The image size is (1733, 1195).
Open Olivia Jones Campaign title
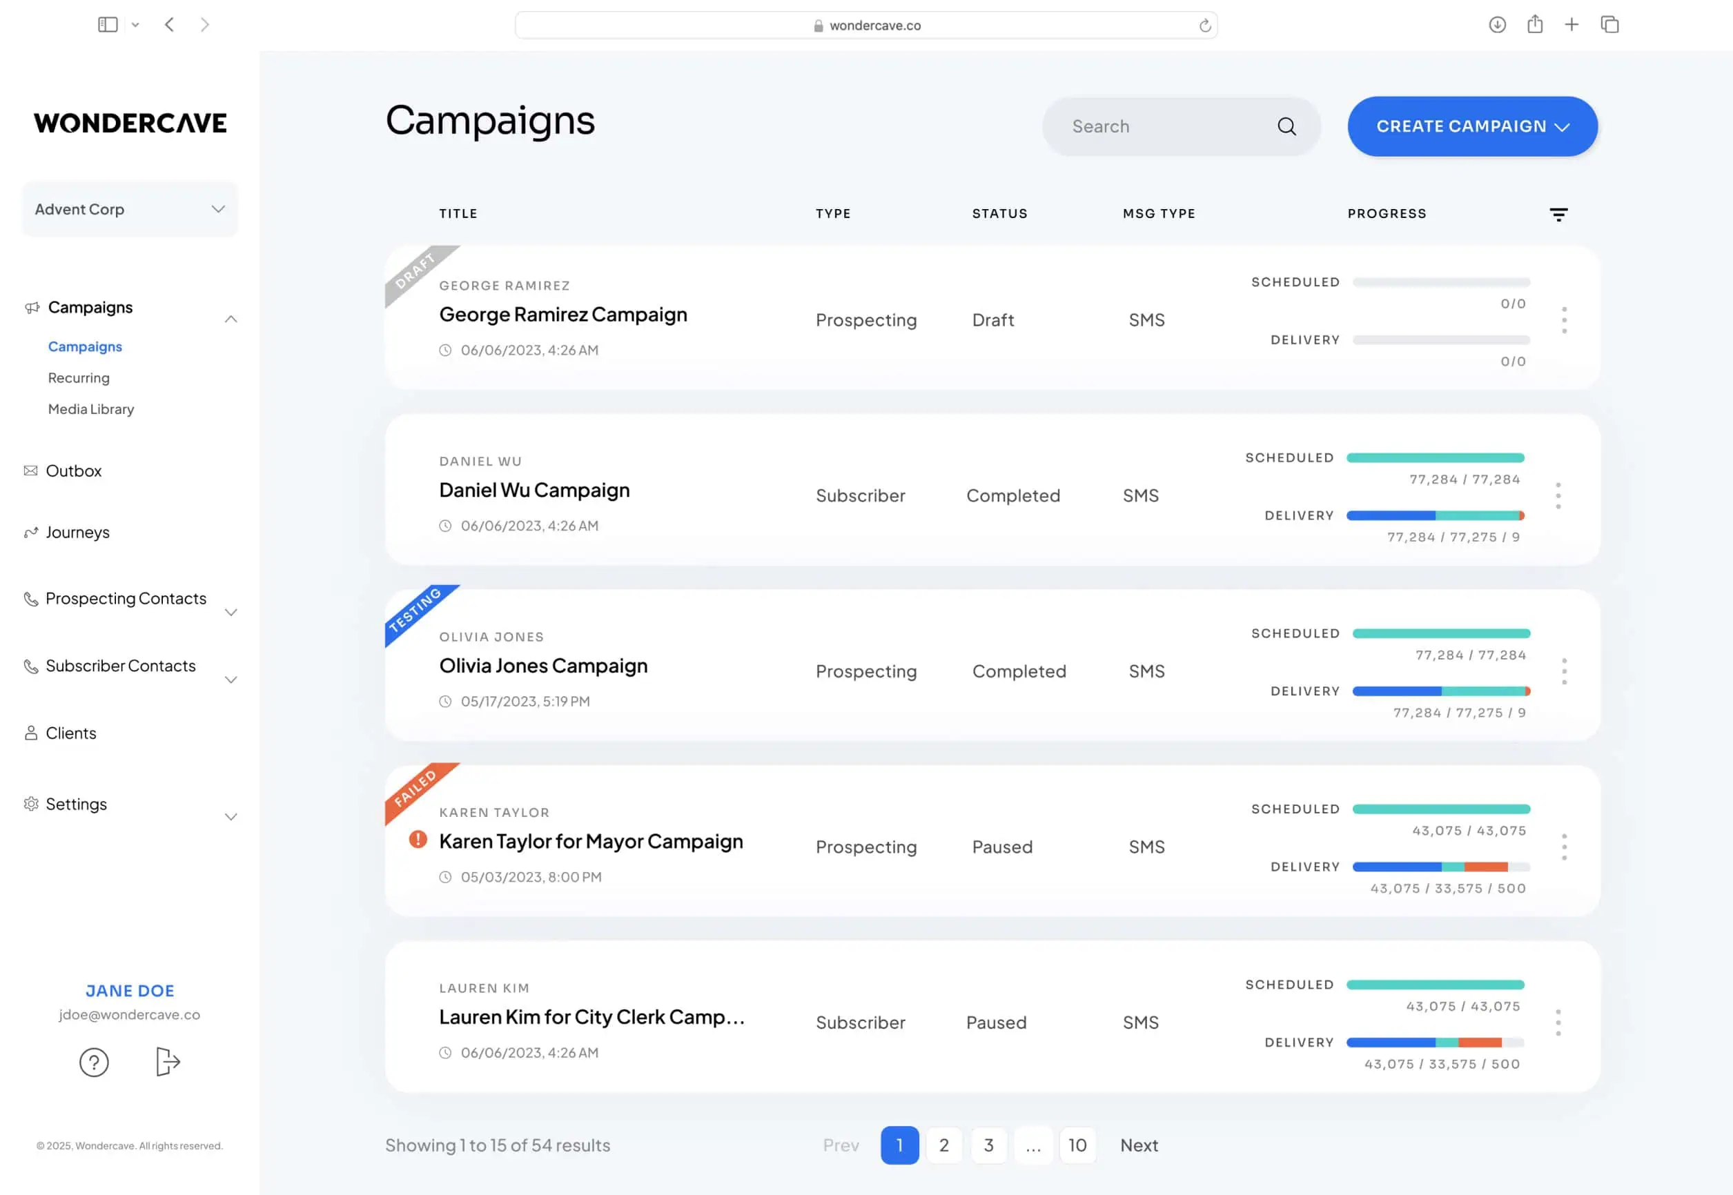543,666
